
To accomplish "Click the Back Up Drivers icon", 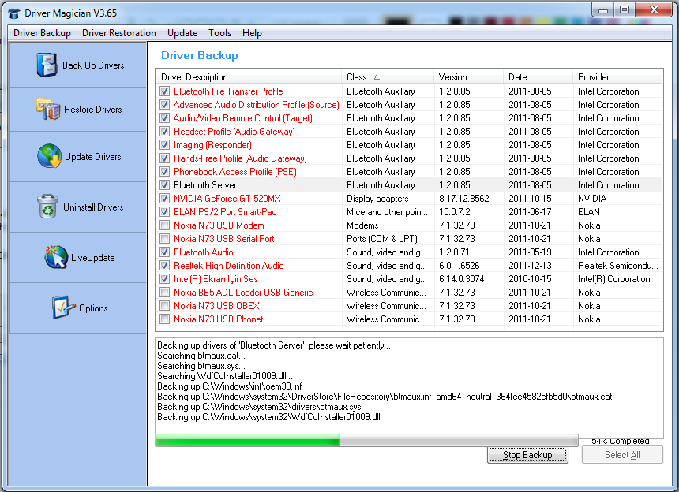I will point(47,65).
